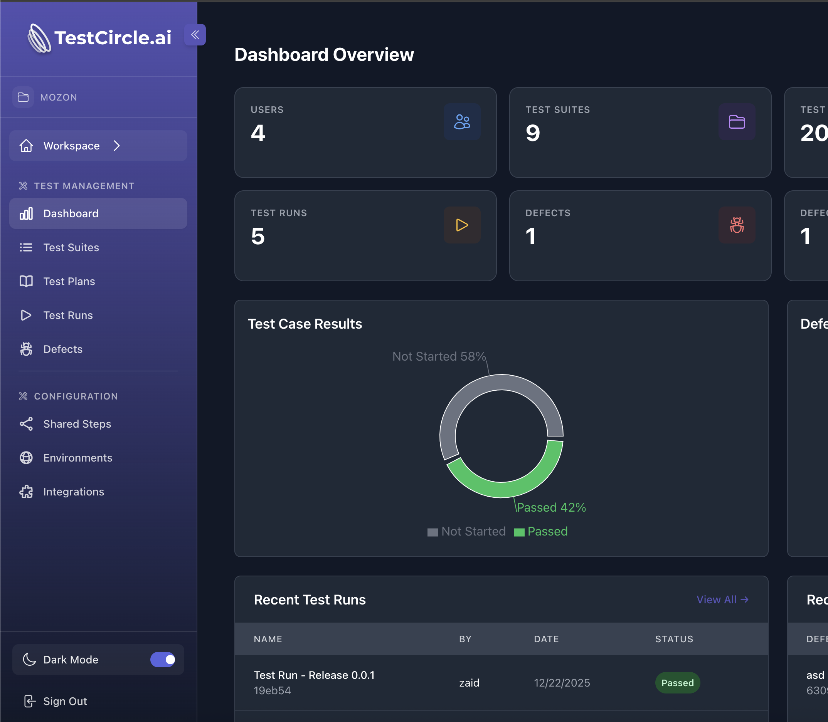This screenshot has width=828, height=722.
Task: Click the Integrations puzzle icon
Action: (26, 492)
